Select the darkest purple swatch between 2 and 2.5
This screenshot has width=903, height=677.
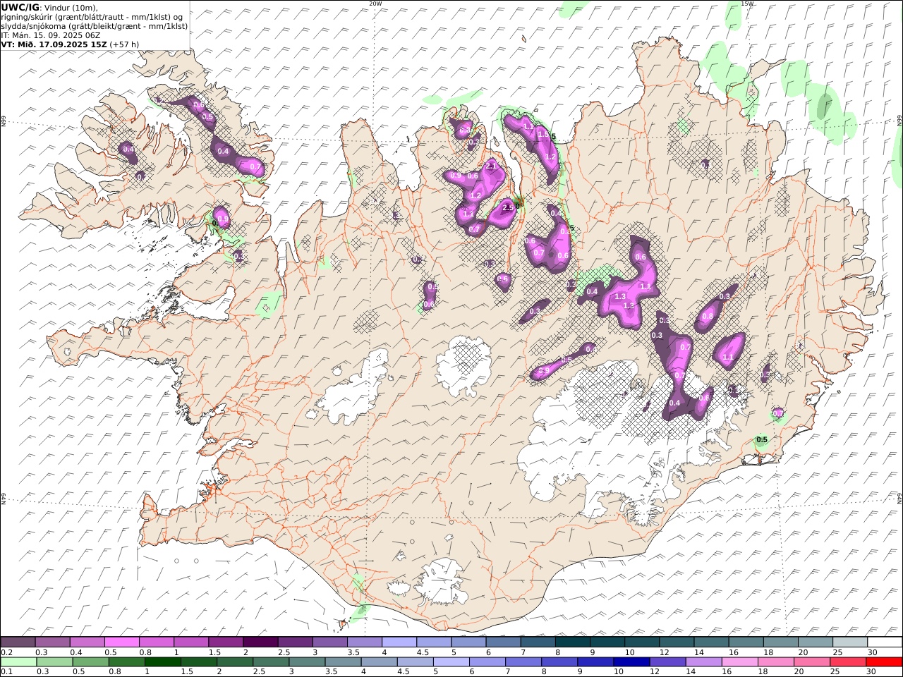(260, 642)
